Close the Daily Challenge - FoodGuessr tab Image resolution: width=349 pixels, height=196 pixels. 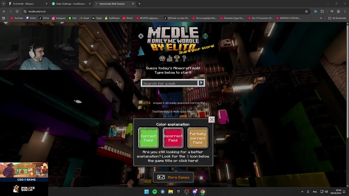(90, 4)
